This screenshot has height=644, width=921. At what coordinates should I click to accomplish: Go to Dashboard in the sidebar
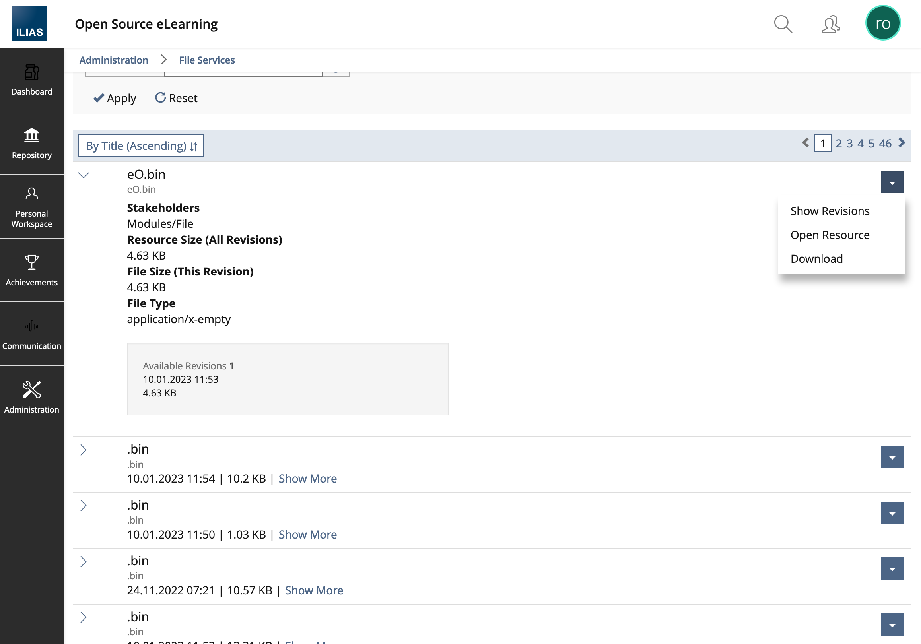click(x=32, y=80)
